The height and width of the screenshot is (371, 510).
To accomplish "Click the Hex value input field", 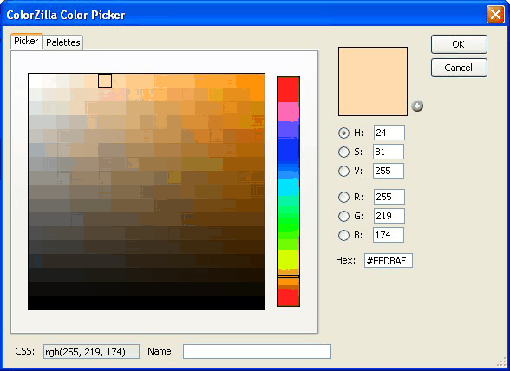I will pos(389,261).
